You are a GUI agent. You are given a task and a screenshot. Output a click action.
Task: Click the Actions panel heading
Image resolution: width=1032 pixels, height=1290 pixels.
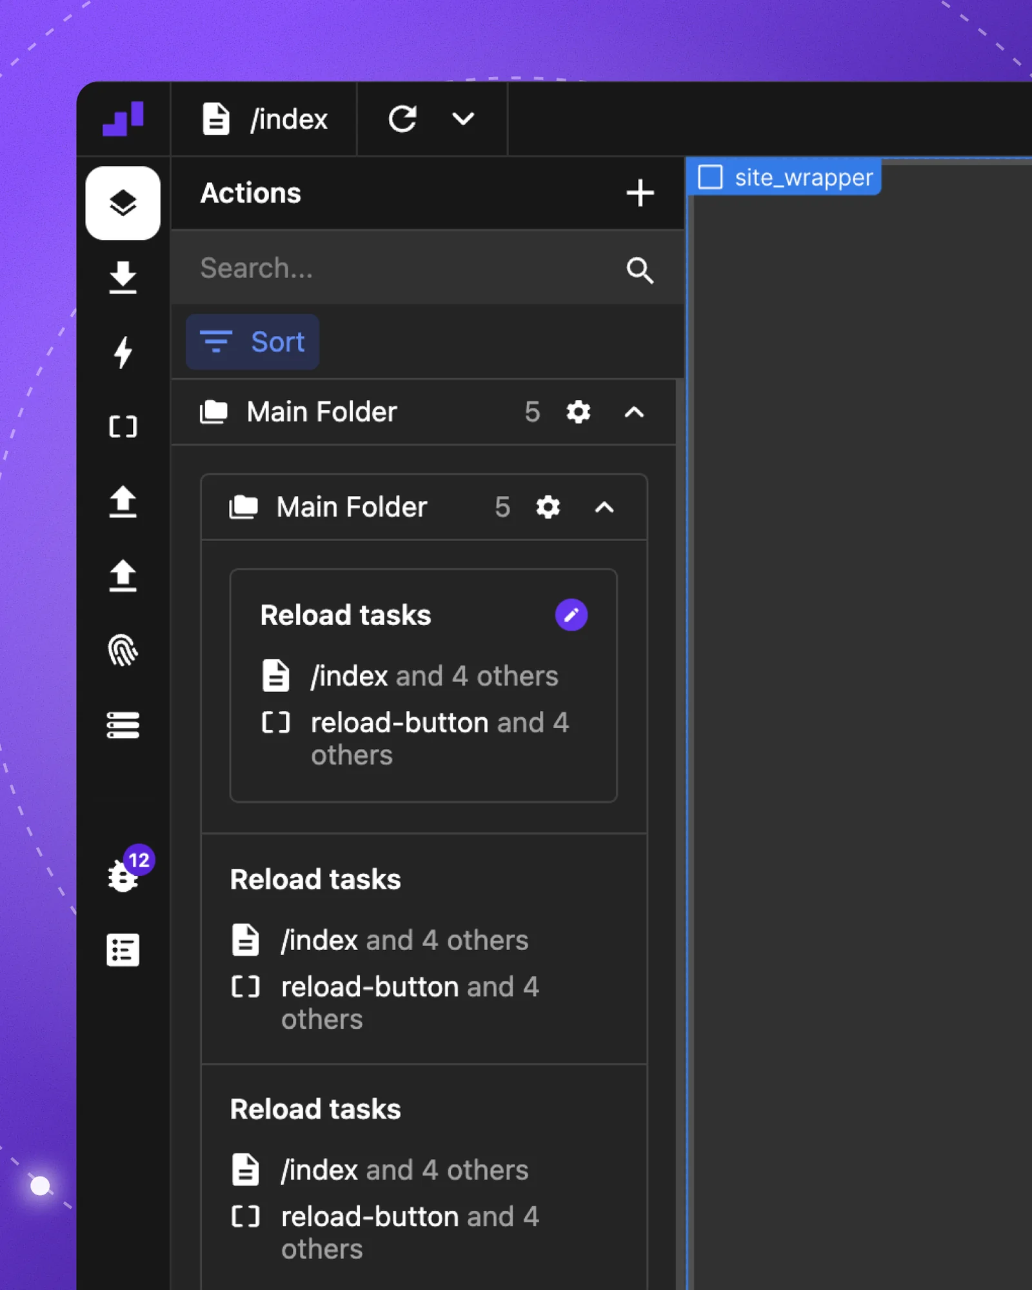point(250,193)
